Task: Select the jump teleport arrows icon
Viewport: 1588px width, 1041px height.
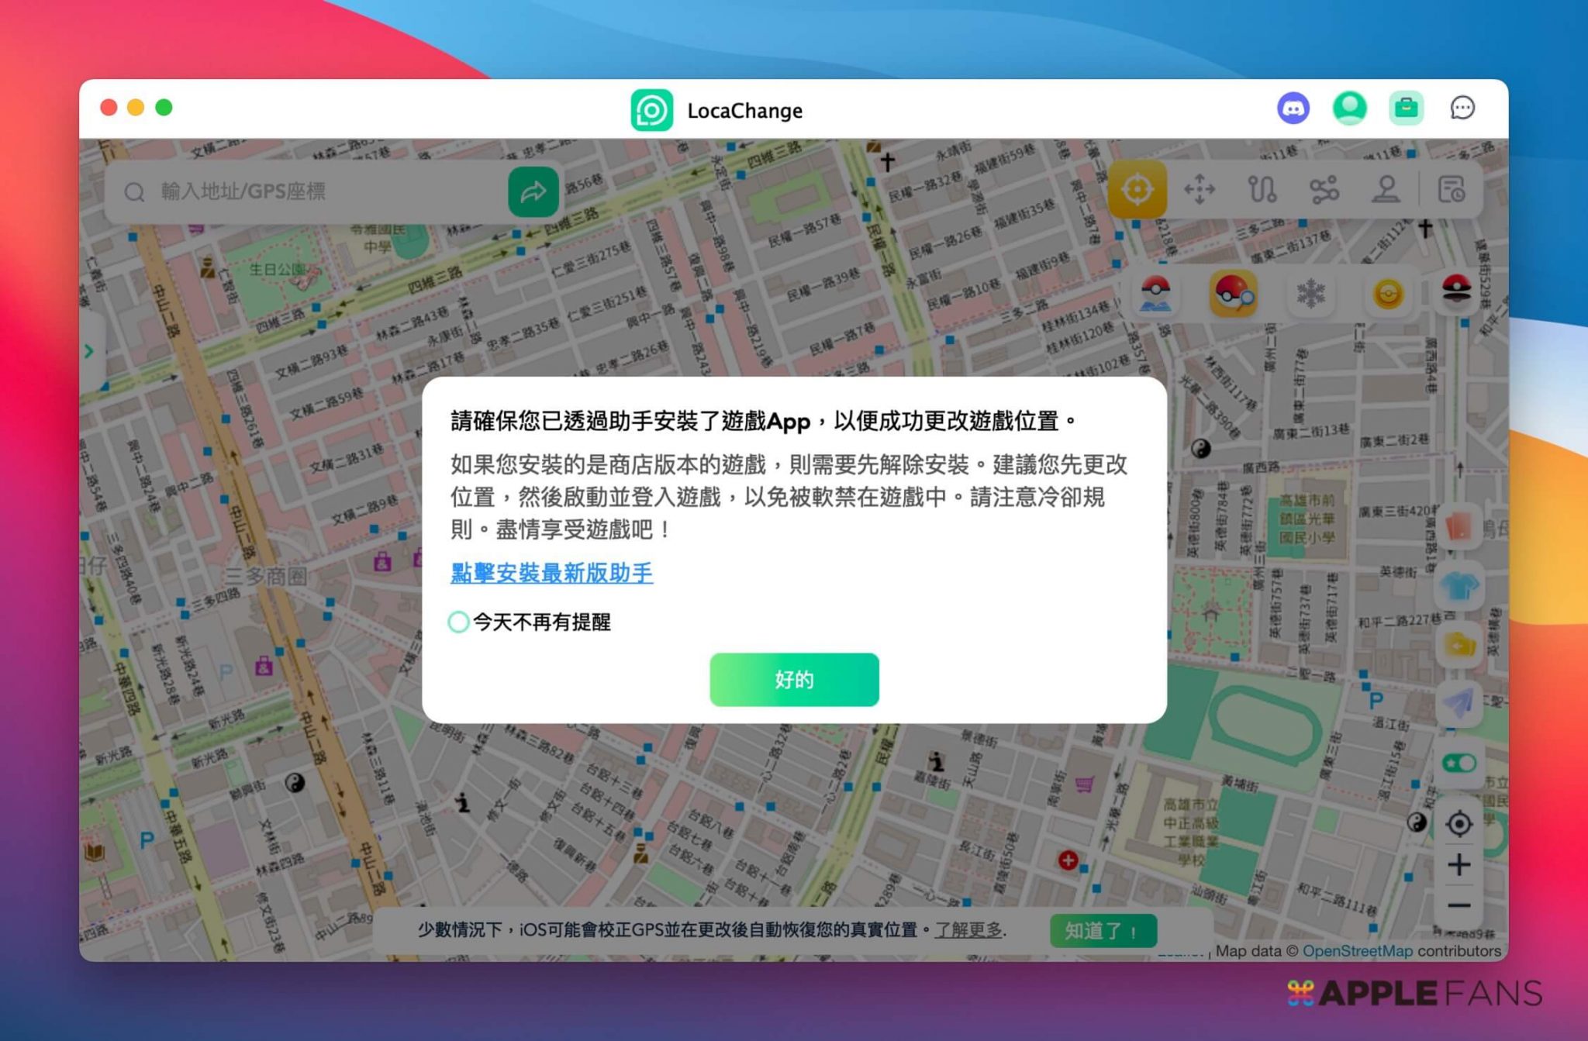Action: coord(1199,190)
